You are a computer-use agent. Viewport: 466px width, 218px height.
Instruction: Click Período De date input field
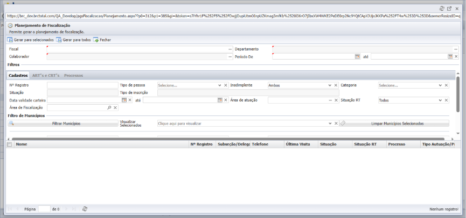[x=314, y=56]
